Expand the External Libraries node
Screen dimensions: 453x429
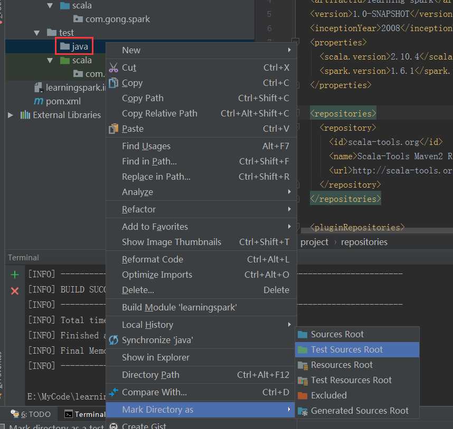point(11,115)
